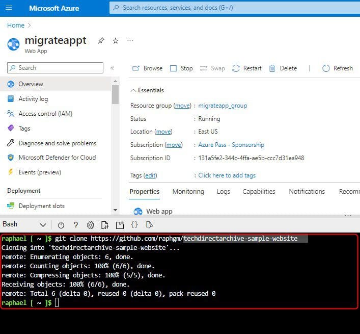
Task: Click the Access control people icon
Action: (x=11, y=113)
